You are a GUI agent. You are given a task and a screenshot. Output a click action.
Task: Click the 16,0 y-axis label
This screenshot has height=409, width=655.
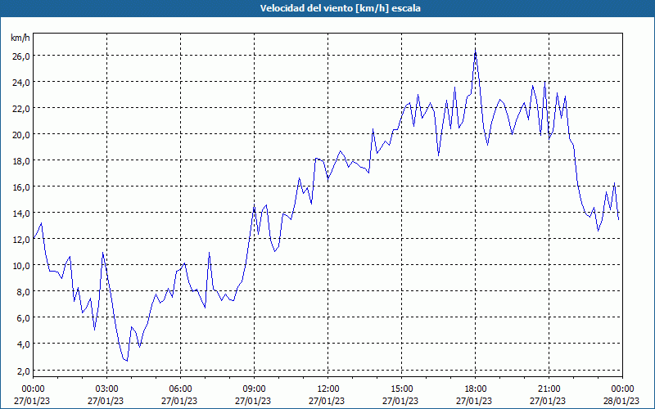pyautogui.click(x=21, y=187)
